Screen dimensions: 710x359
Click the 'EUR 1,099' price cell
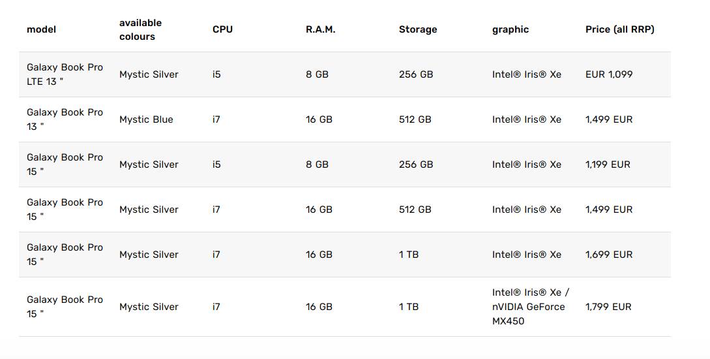pyautogui.click(x=609, y=74)
